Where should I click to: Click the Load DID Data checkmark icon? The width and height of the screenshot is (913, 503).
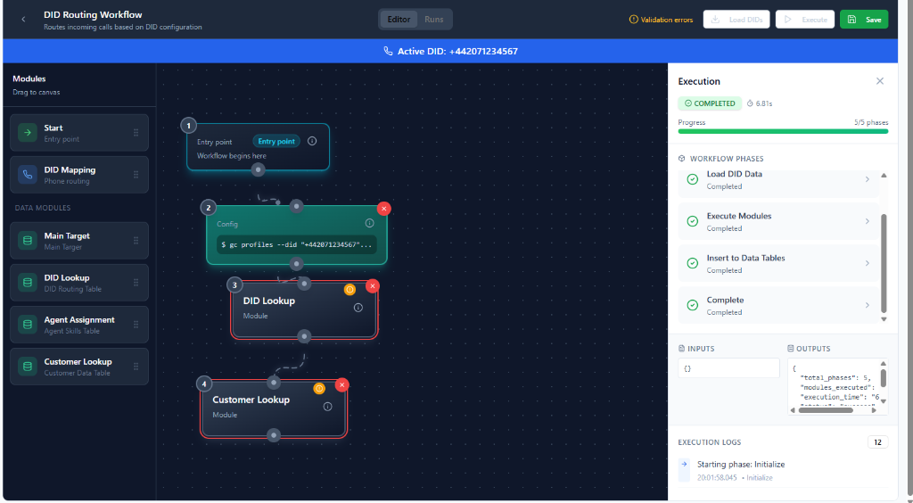coord(692,179)
